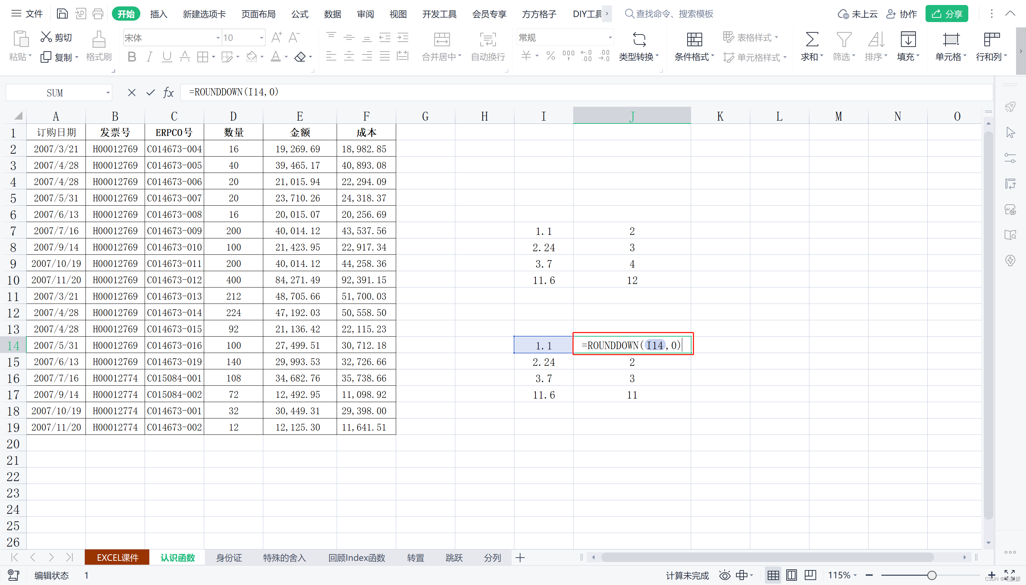1026x585 pixels.
Task: Toggle Italic formatting
Action: click(149, 57)
